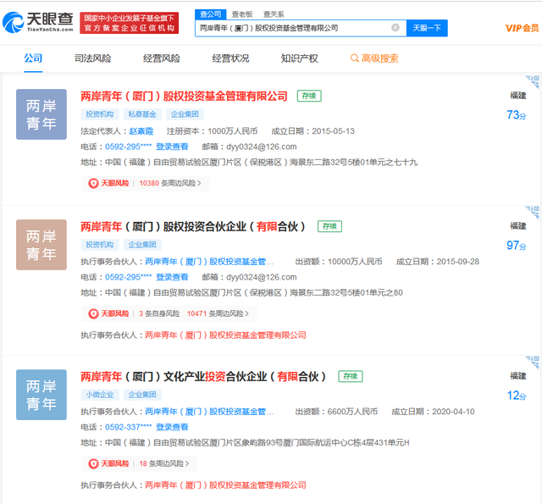The height and width of the screenshot is (504, 542).
Task: Click the light-blue 两岸青年 logo of third result
Action: pyautogui.click(x=41, y=395)
